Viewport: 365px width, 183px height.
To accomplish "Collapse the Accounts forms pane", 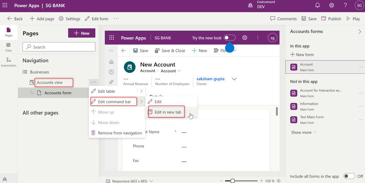I will pos(360,32).
